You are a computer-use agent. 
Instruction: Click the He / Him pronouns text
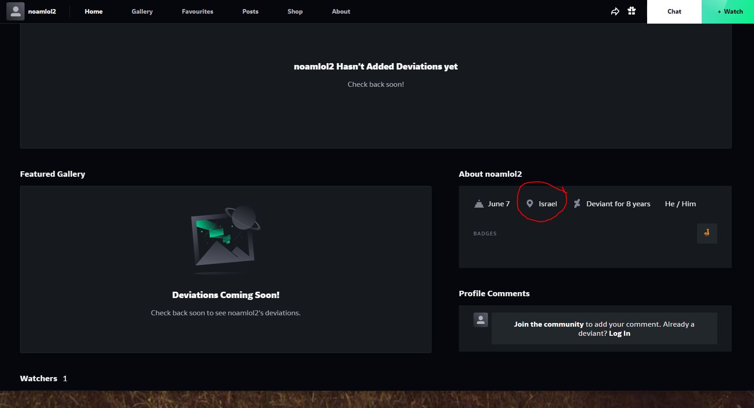point(680,204)
